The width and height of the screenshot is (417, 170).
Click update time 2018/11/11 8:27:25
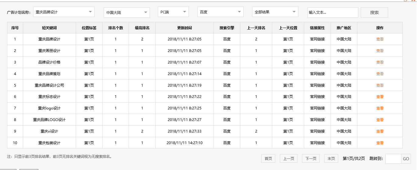185,108
